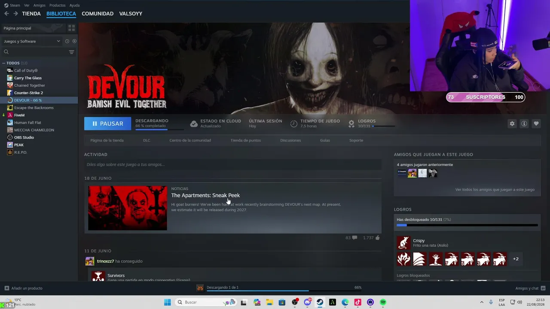Image resolution: width=550 pixels, height=309 pixels.
Task: Open TikTok from the taskbar
Action: (357, 302)
